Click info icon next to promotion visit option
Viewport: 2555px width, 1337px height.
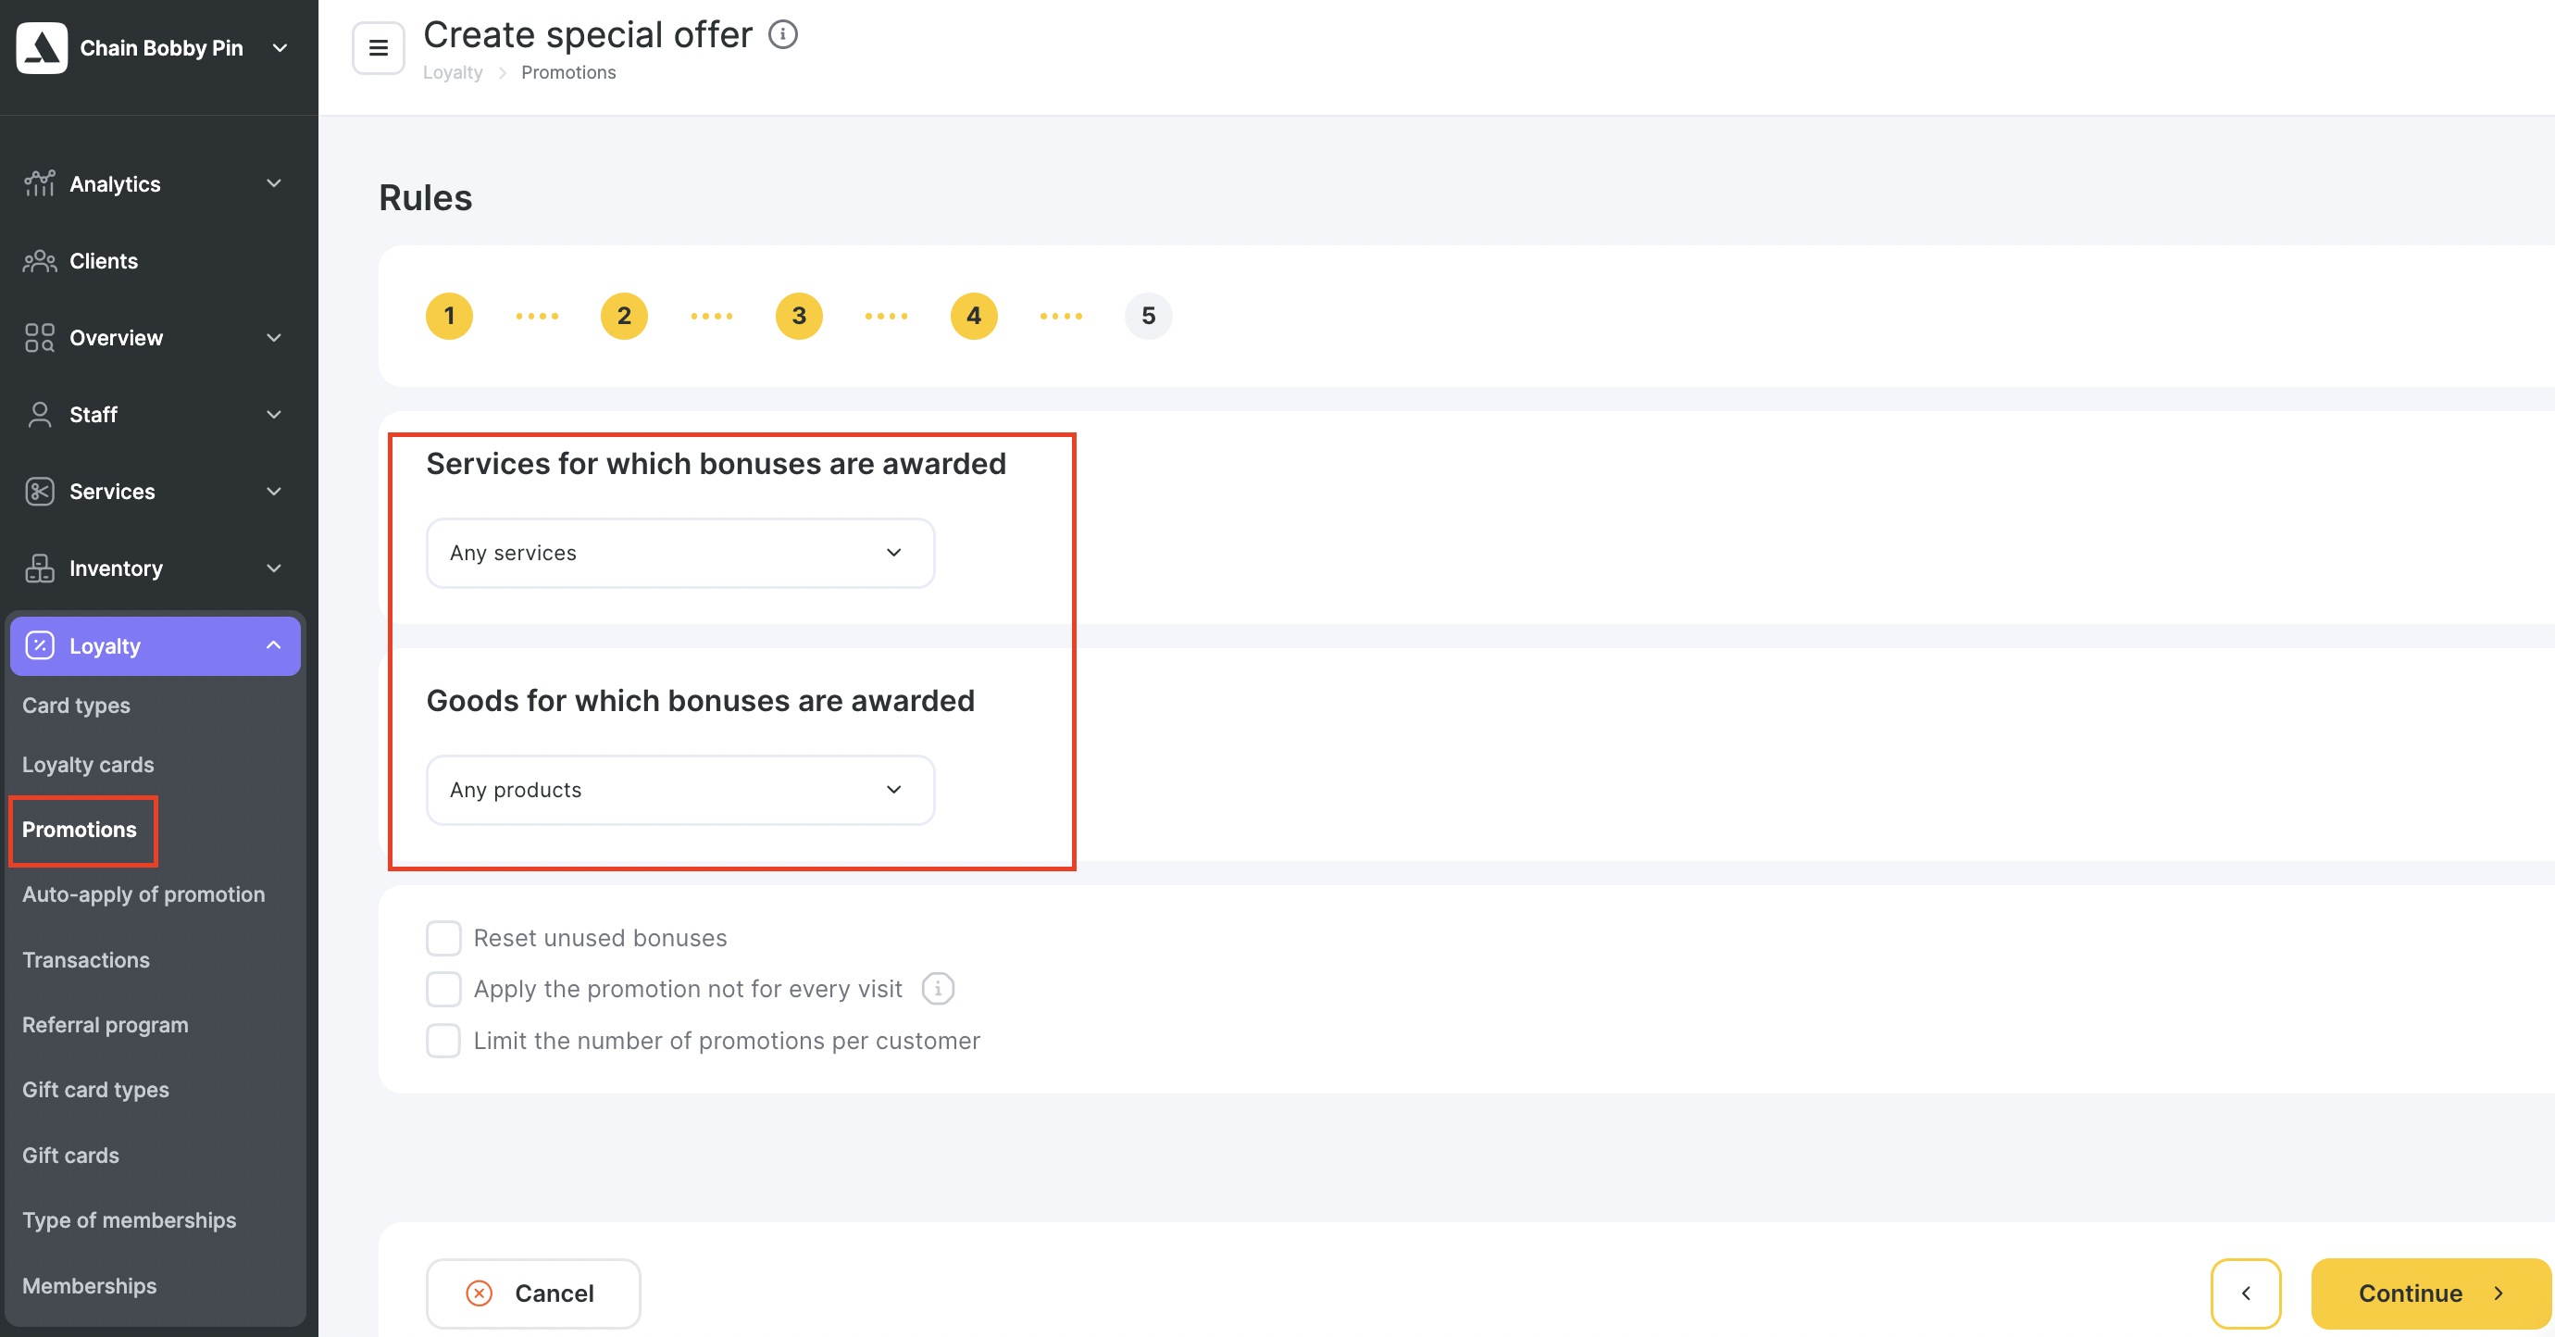939,989
